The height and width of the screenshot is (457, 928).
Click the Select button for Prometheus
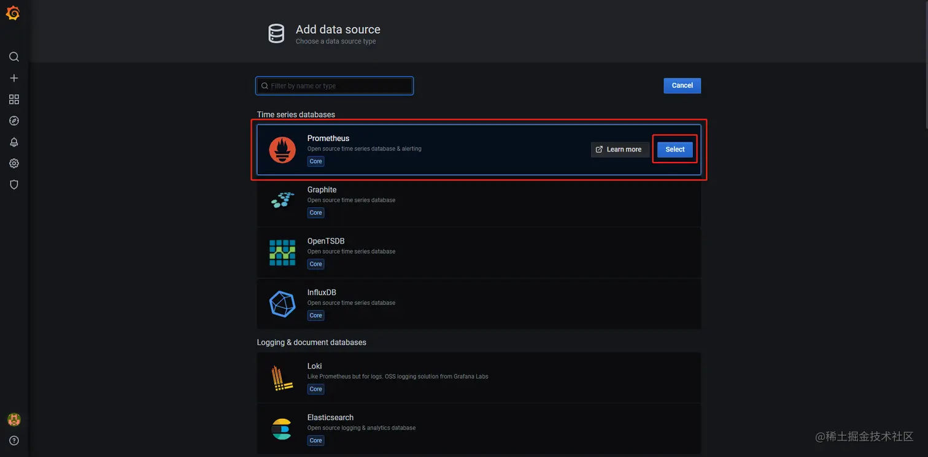(675, 150)
